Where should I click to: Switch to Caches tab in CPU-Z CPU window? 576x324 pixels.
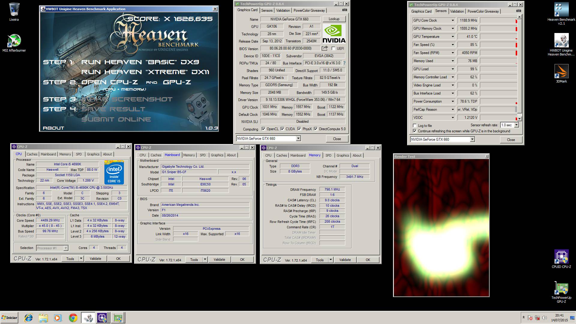[x=32, y=154]
